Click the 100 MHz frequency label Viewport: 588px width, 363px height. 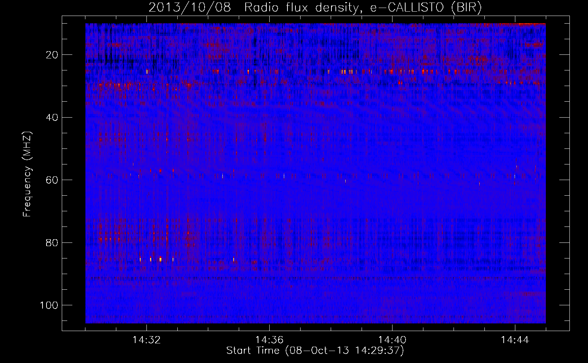[x=49, y=305]
